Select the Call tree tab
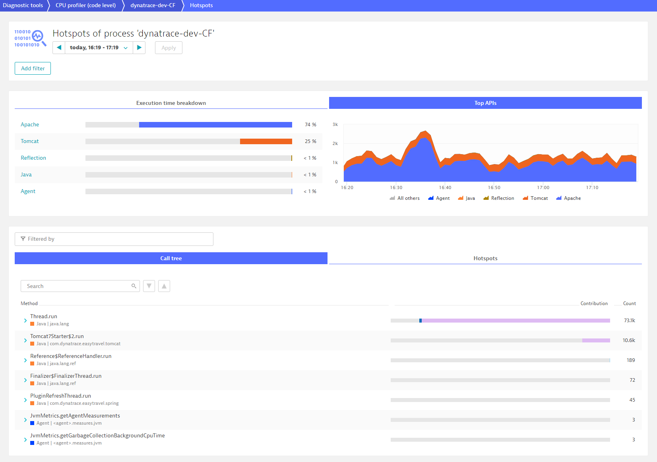The image size is (657, 462). pos(171,258)
